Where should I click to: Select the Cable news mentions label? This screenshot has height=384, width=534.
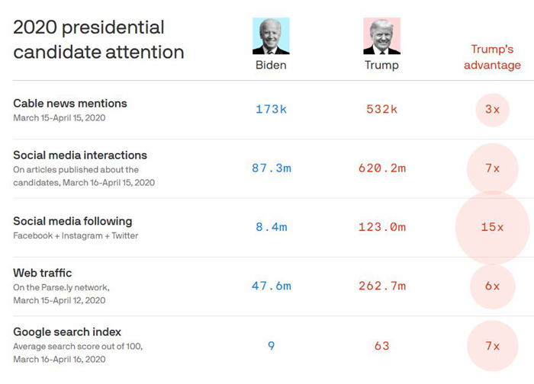tap(70, 103)
